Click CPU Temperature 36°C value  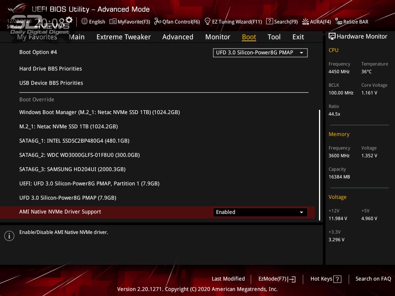[x=366, y=72]
